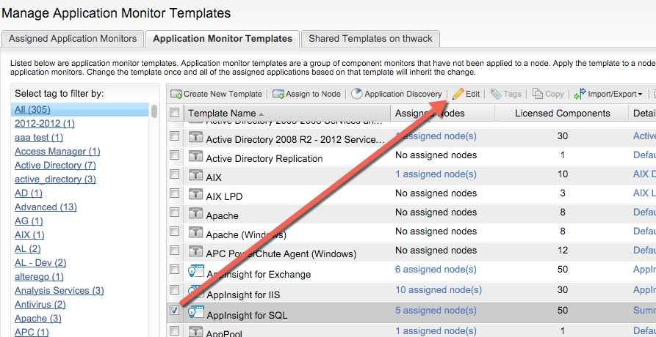Check the Apache (Windows) row checkbox
656x337 pixels.
coord(175,232)
